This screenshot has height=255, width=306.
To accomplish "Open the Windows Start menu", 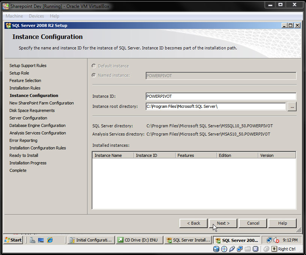I will pos(13,240).
